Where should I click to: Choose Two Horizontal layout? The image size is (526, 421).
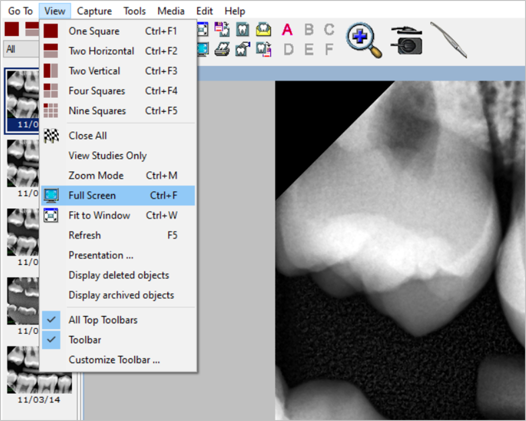coord(118,51)
